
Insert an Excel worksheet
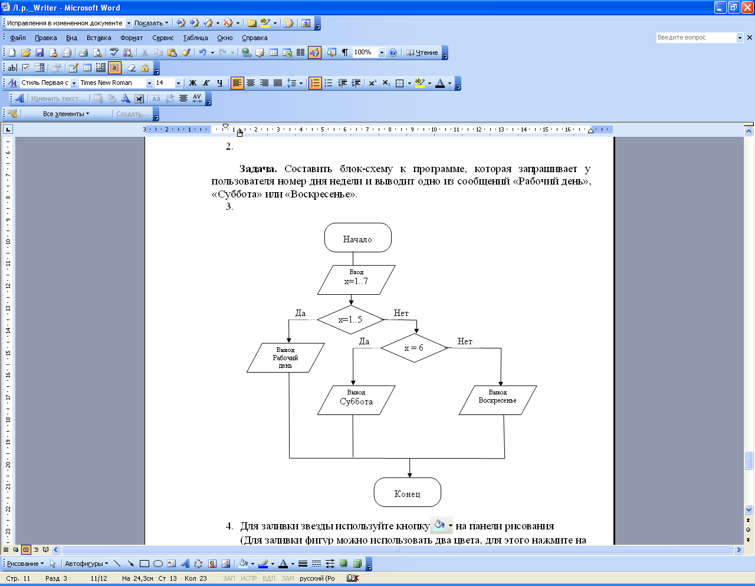[x=287, y=52]
